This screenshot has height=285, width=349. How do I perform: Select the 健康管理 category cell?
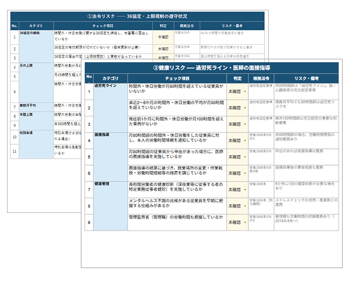click(x=111, y=206)
